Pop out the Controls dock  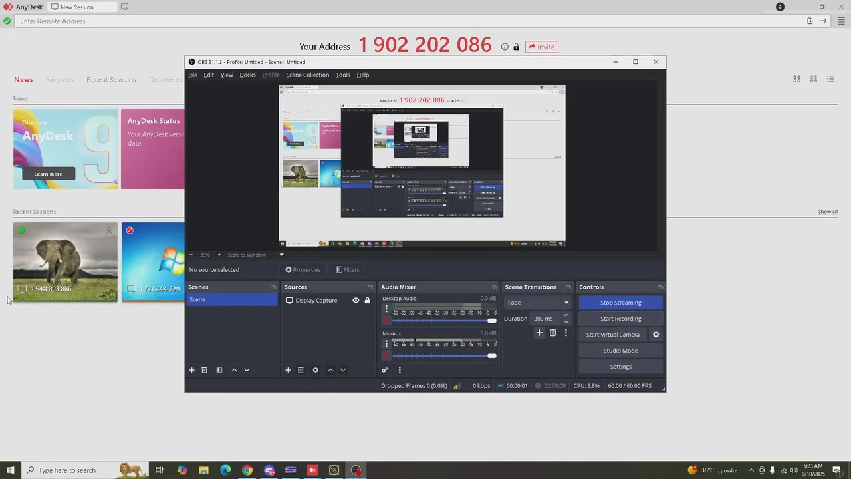pos(660,287)
